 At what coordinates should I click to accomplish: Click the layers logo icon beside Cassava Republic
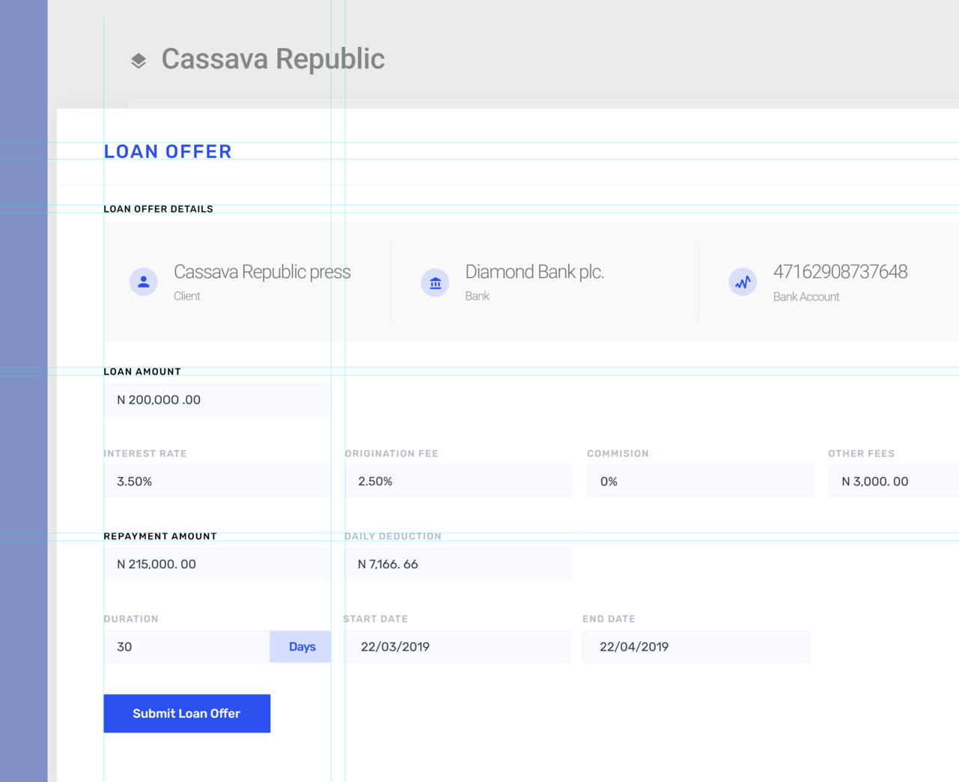(138, 61)
